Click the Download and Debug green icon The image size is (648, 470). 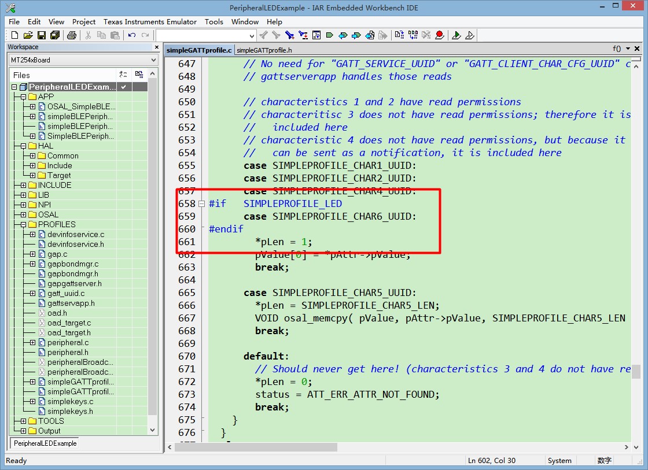coord(456,35)
